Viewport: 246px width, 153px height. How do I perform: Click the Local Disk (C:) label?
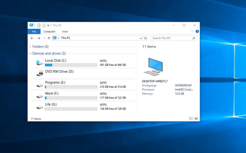click(x=56, y=61)
